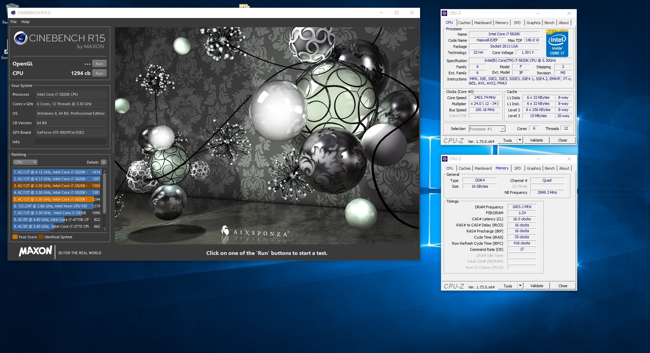Select ranking entry 9 Core i7-3770
650x353 pixels.
coord(57,226)
